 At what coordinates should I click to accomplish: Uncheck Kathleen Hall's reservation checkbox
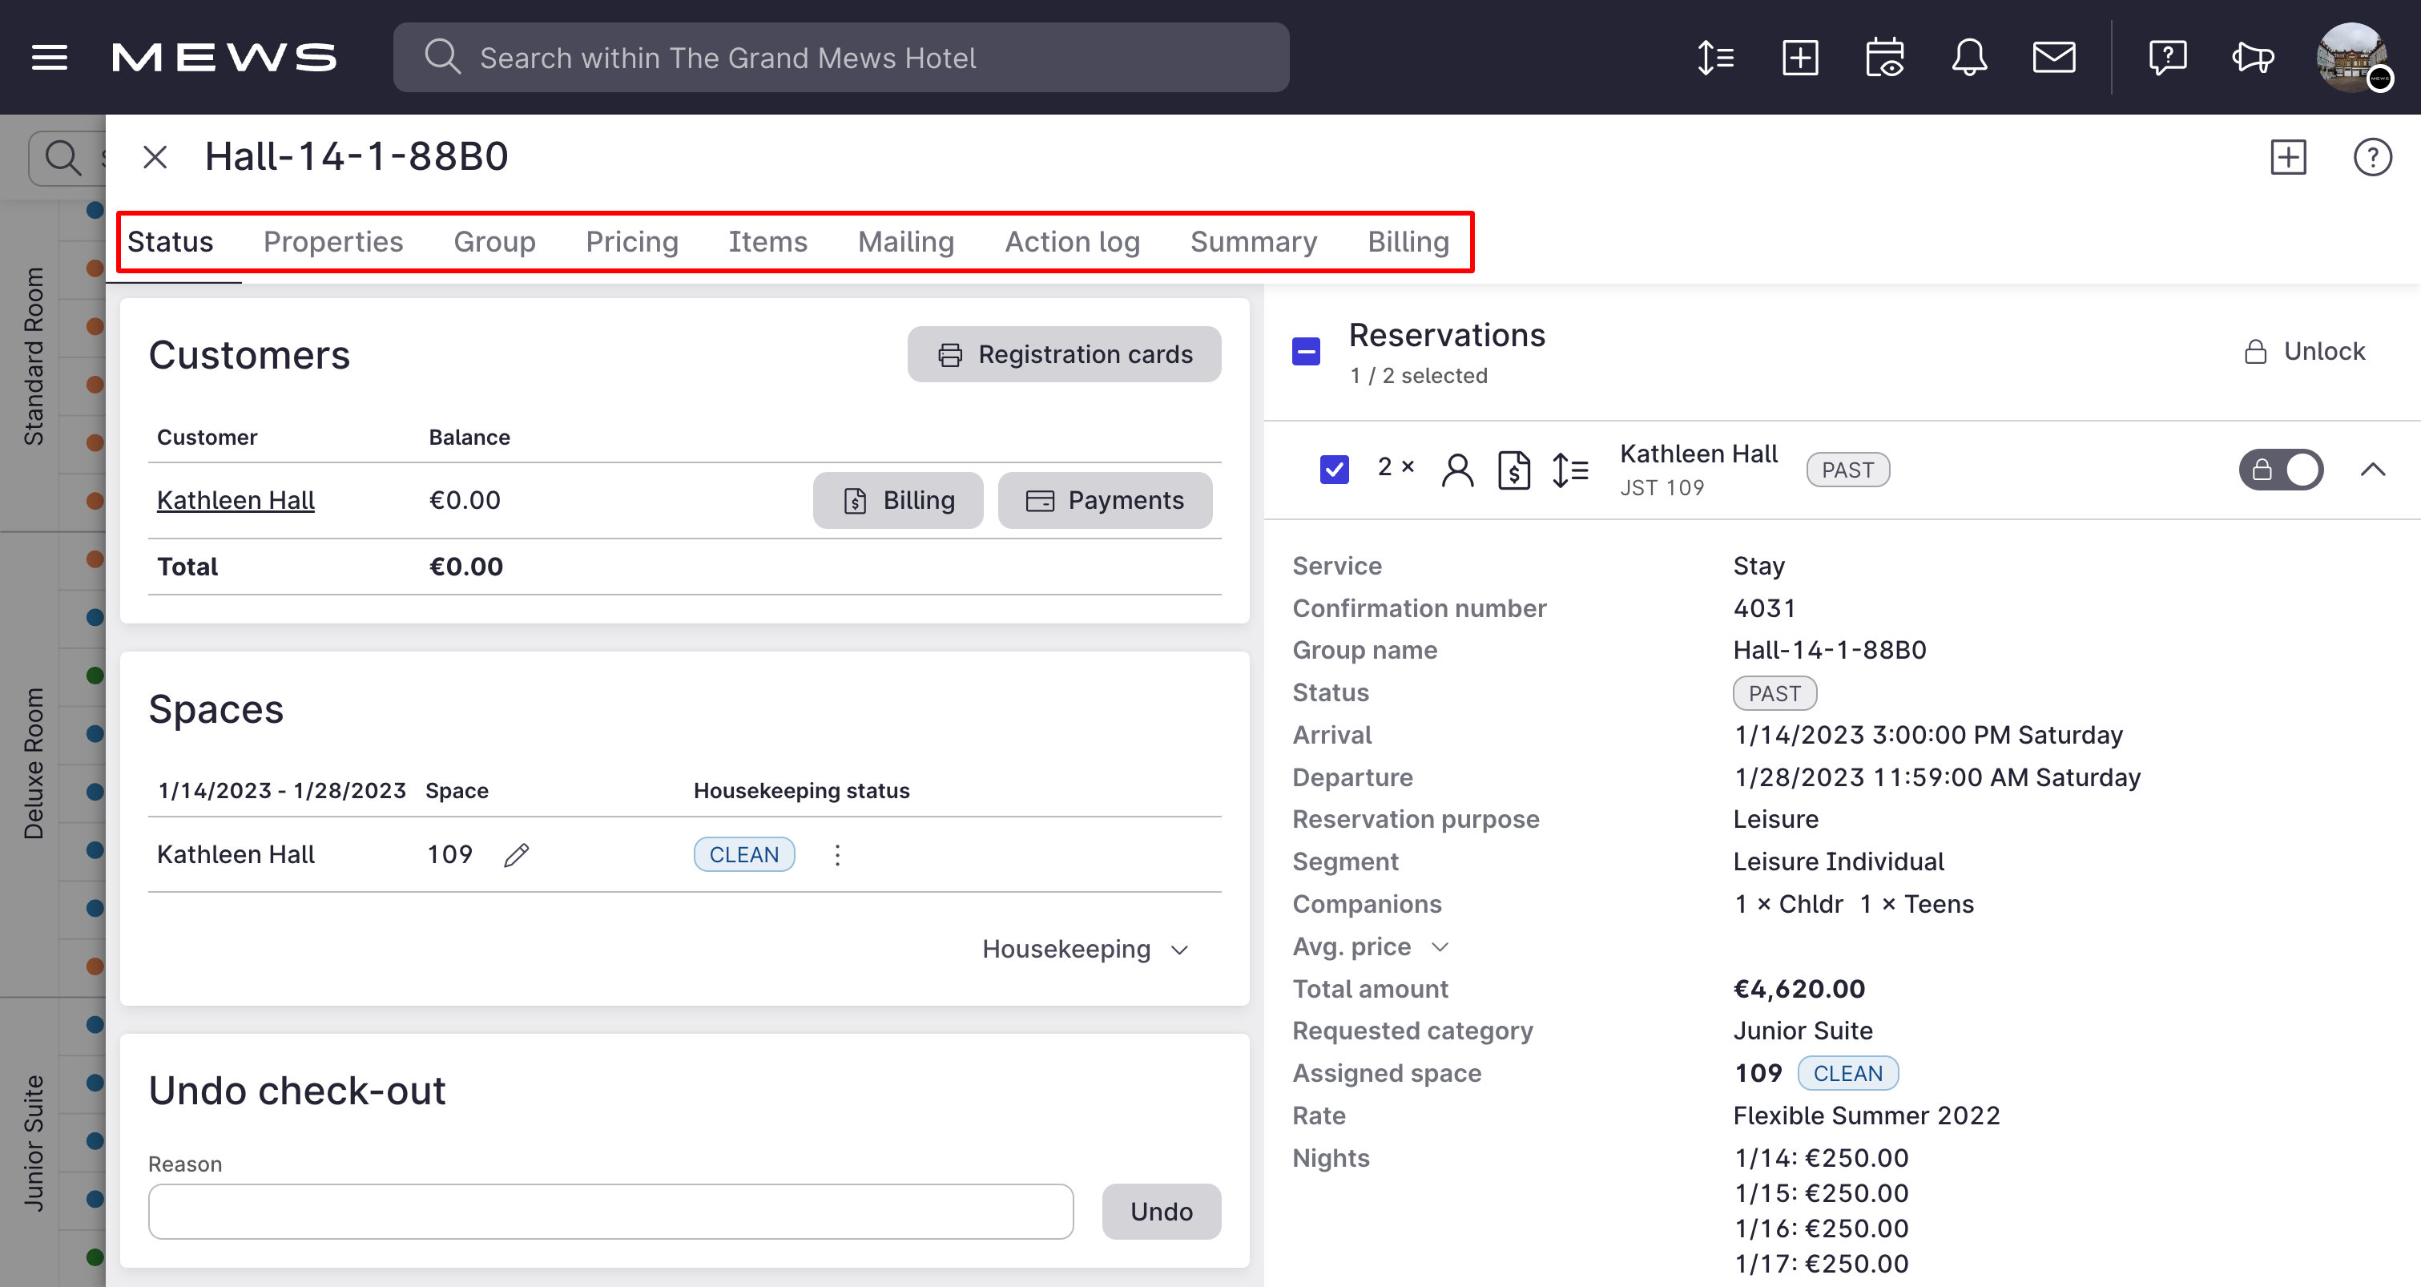click(x=1334, y=468)
